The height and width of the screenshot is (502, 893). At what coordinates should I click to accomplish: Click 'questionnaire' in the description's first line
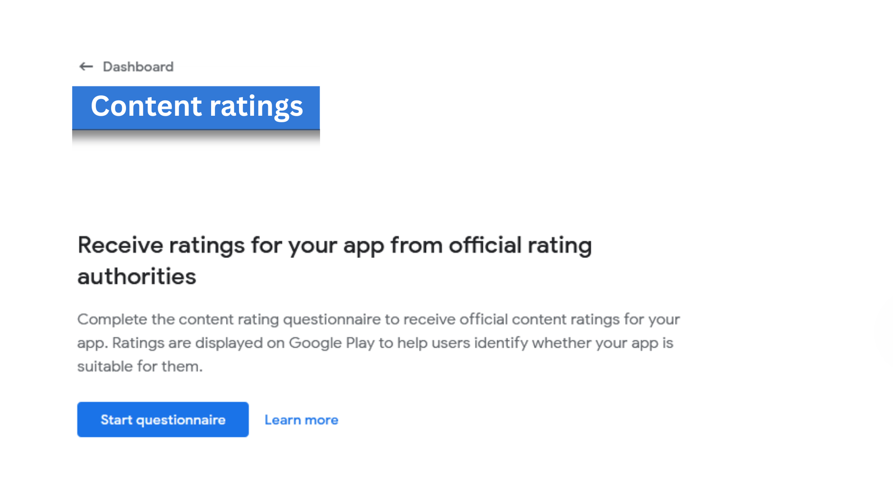332,319
